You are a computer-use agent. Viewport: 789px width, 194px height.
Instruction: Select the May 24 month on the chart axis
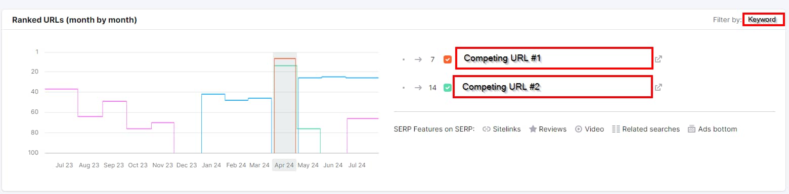pos(308,165)
